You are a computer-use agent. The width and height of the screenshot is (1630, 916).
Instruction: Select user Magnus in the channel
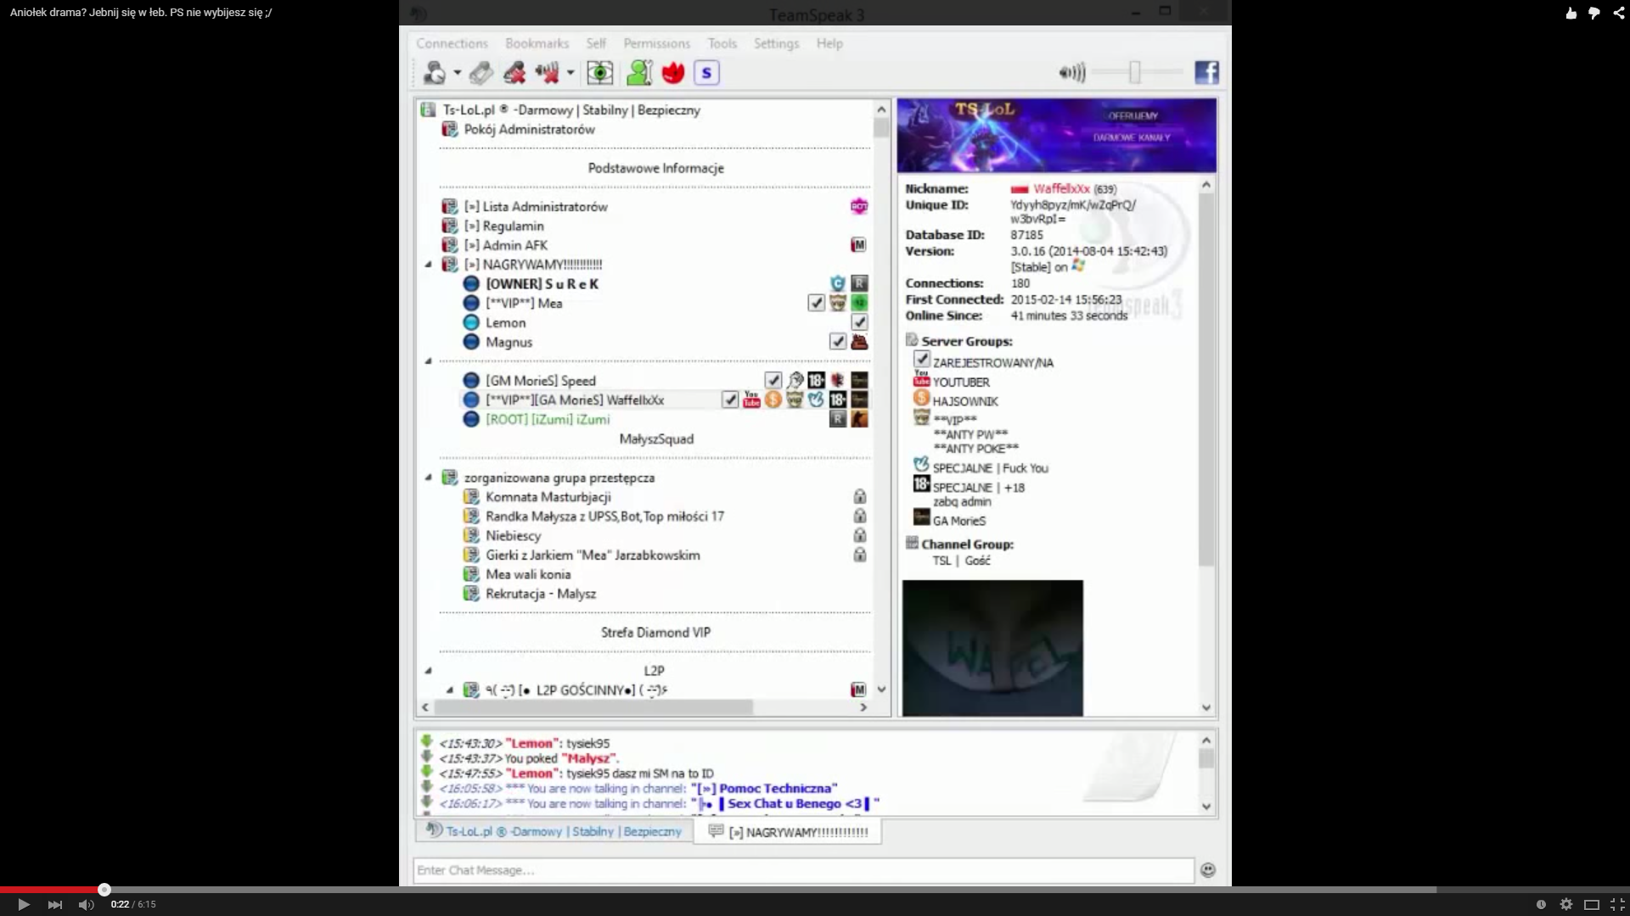pyautogui.click(x=509, y=343)
